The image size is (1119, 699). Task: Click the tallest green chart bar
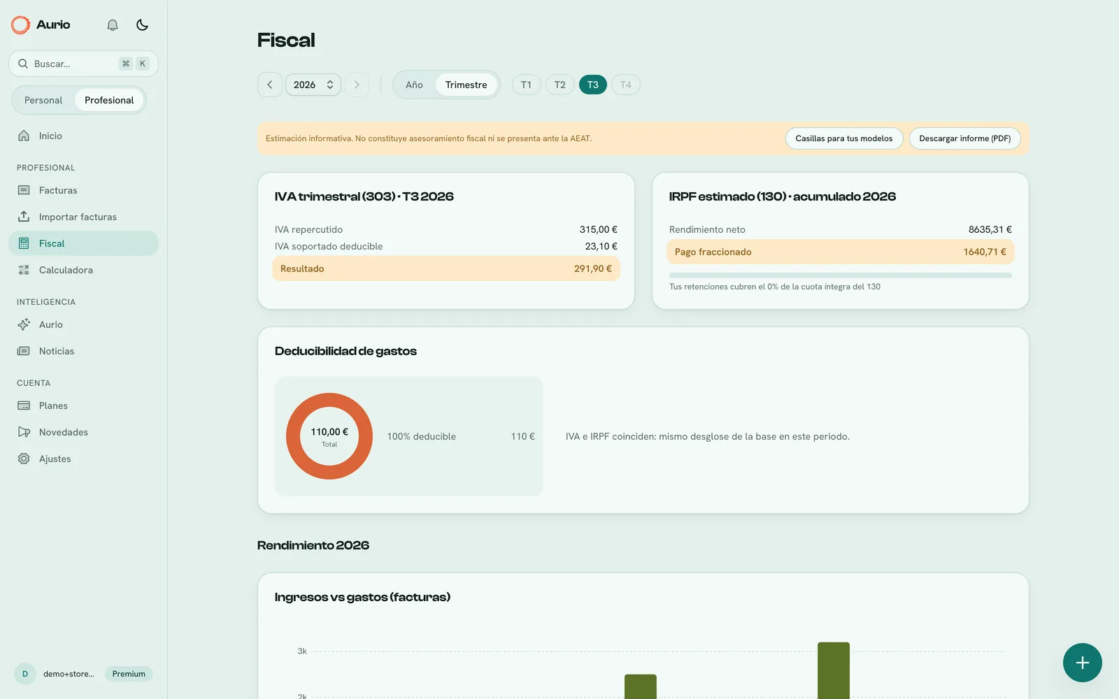(834, 670)
